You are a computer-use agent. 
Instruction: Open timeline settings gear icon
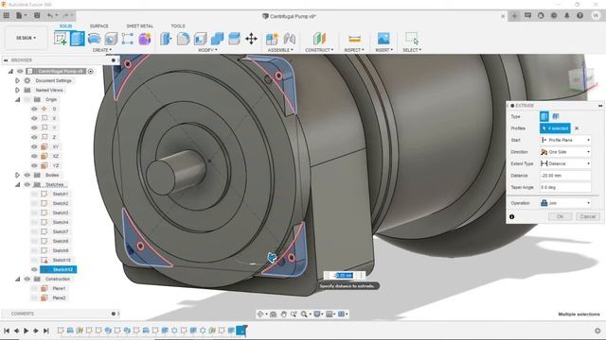[x=597, y=331]
